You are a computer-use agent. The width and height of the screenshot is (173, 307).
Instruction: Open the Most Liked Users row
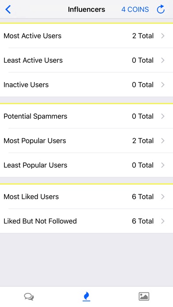click(x=86, y=197)
